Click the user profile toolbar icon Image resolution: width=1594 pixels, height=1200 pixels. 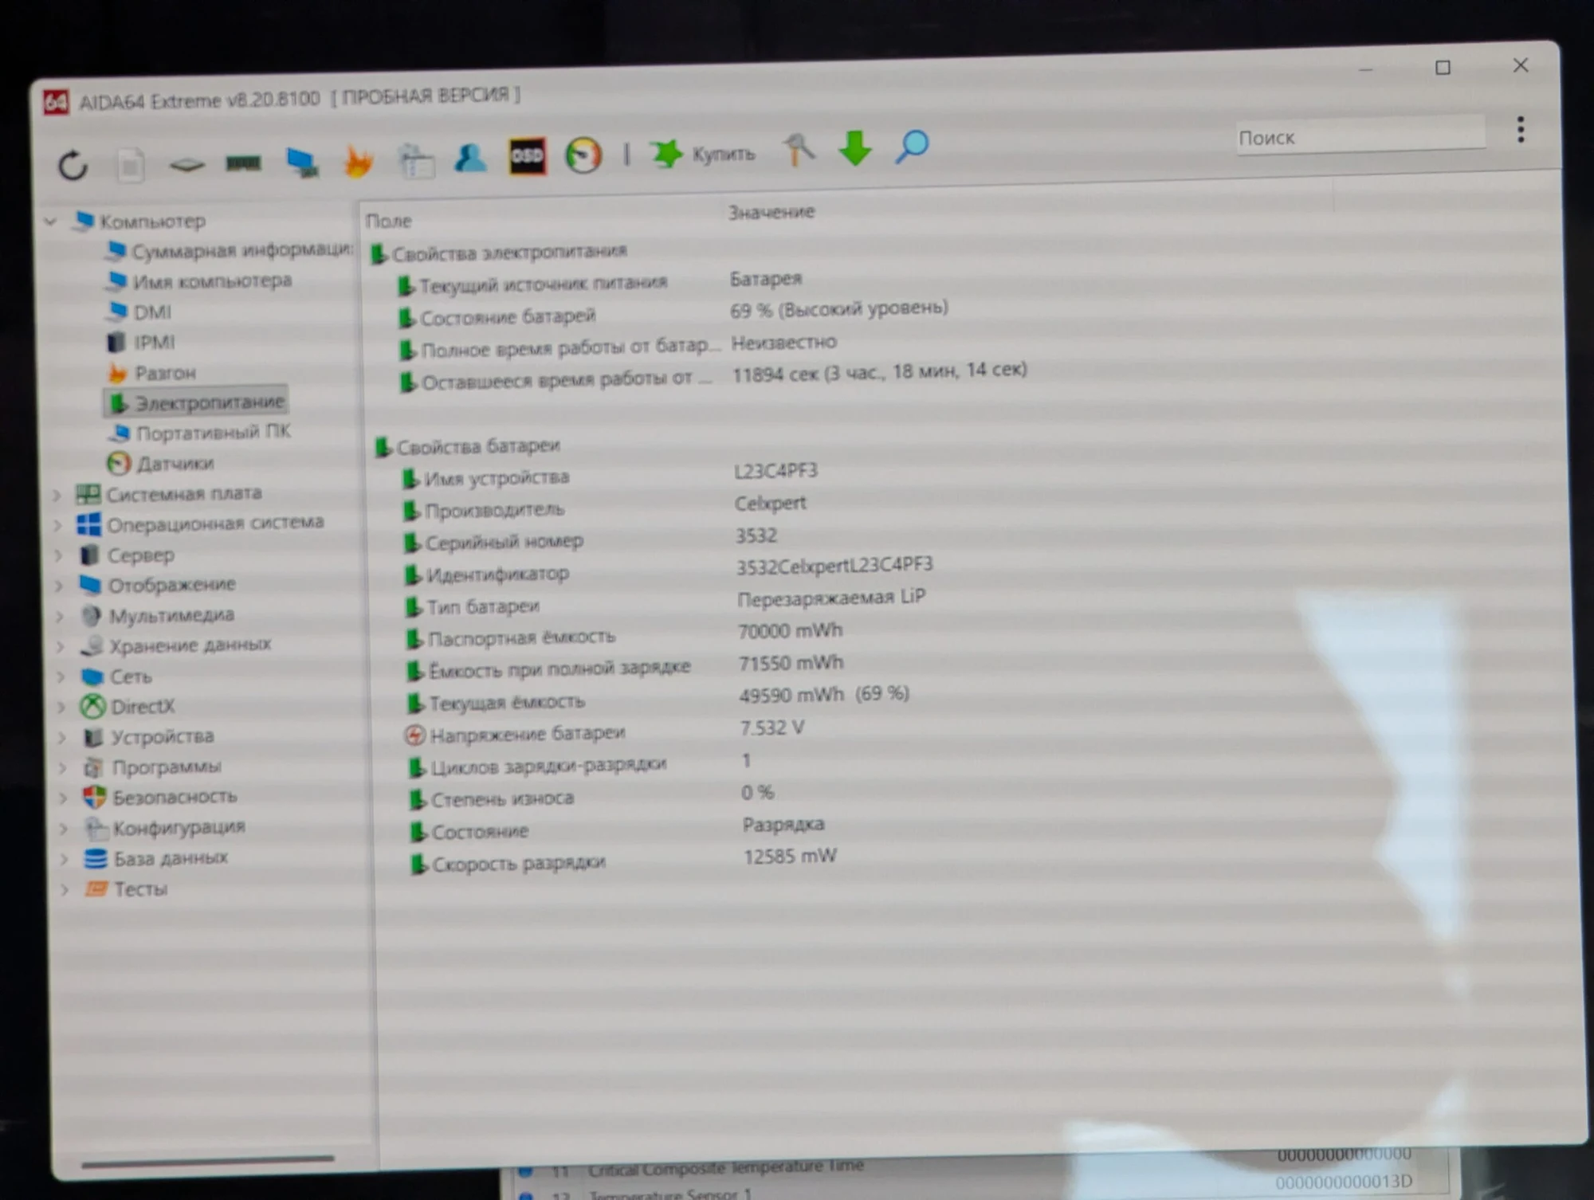(470, 157)
